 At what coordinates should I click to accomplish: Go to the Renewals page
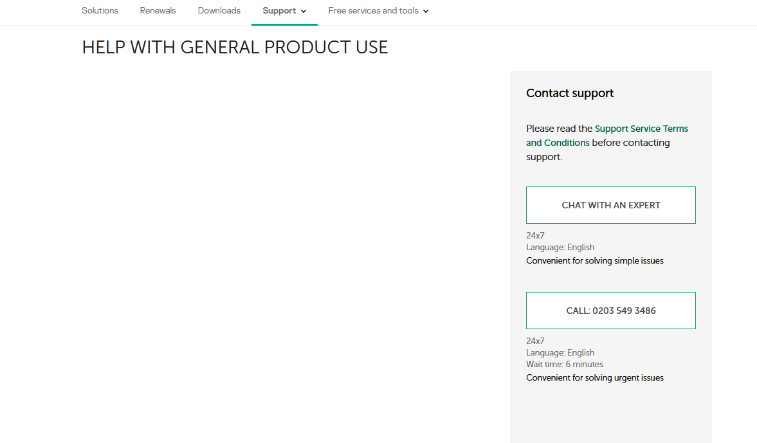point(158,11)
